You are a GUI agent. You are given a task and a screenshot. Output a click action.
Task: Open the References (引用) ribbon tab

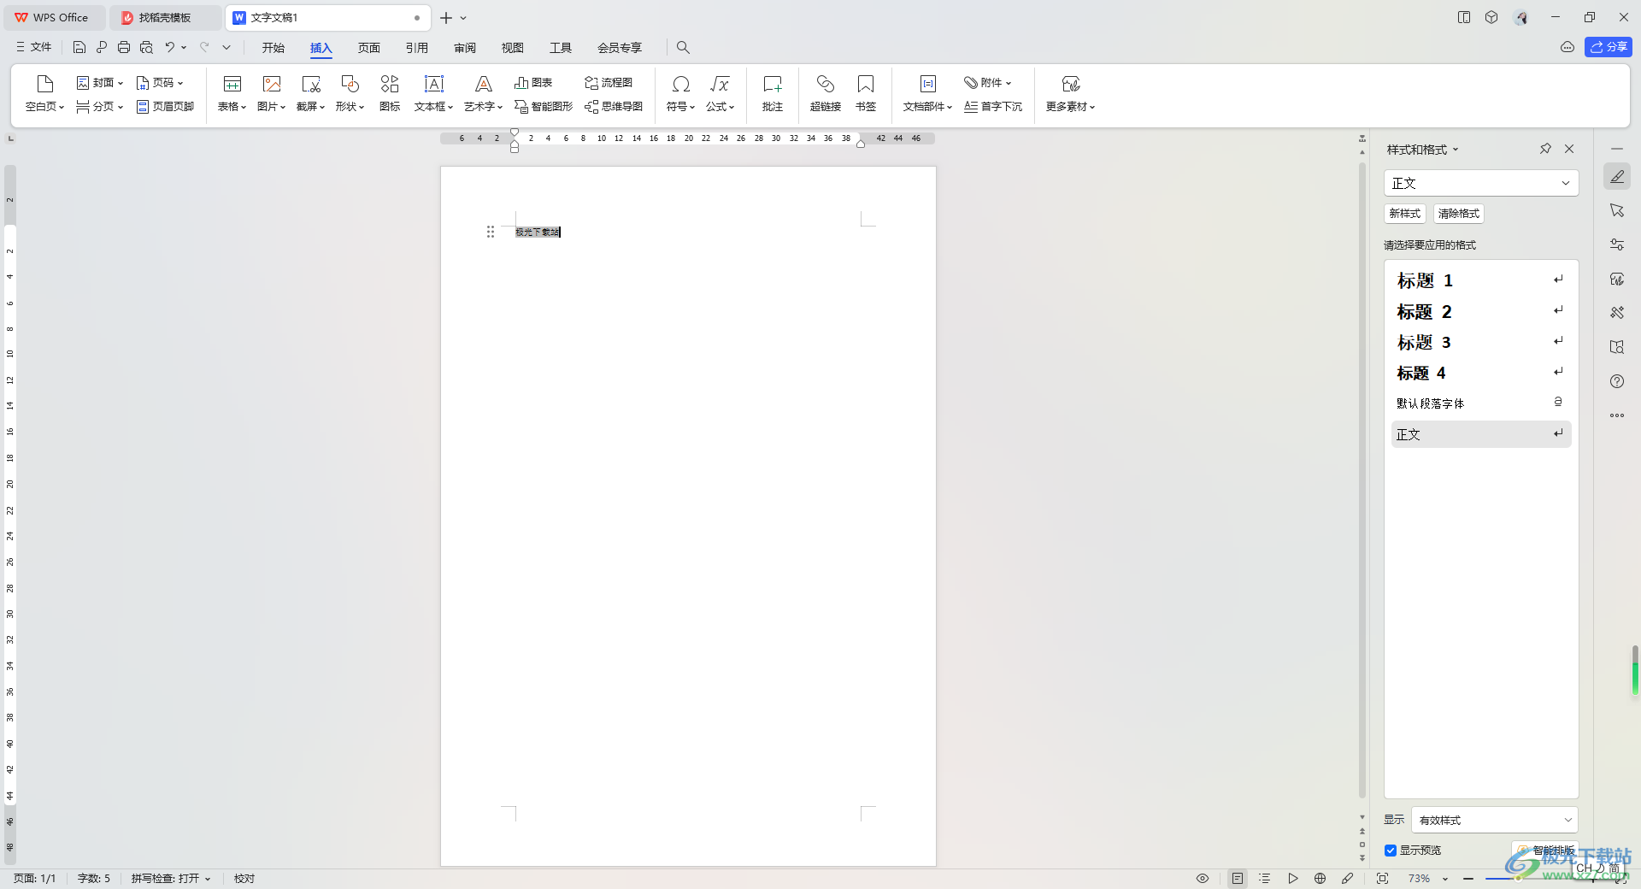pyautogui.click(x=417, y=47)
